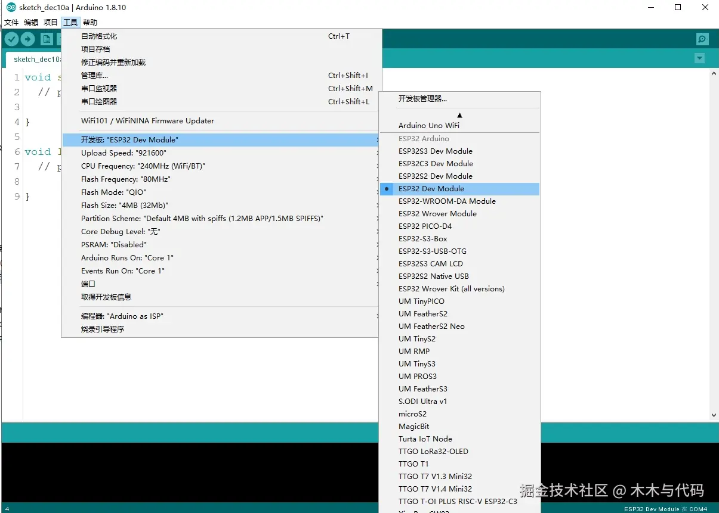
Task: Open 串口监视器 from the menu
Action: [x=221, y=89]
